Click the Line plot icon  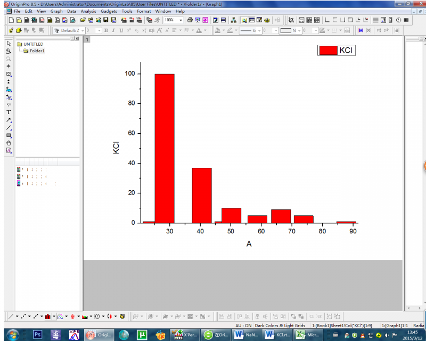tap(11, 316)
